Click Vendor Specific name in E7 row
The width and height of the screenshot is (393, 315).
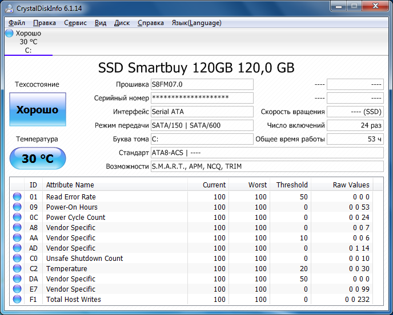click(x=71, y=289)
